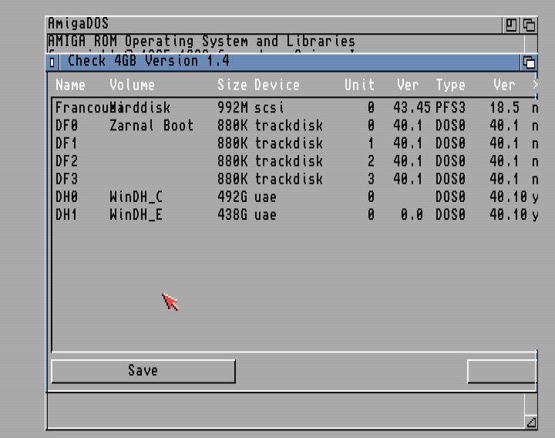Close the Check 4GB window

52,62
